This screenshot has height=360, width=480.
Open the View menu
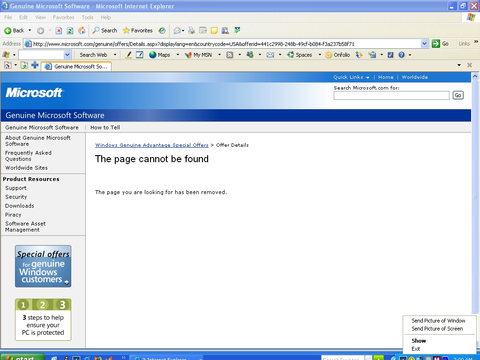tap(40, 17)
